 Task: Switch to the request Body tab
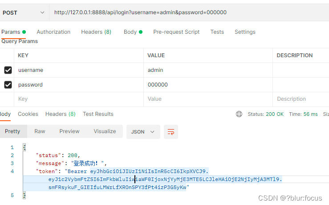pyautogui.click(x=133, y=32)
